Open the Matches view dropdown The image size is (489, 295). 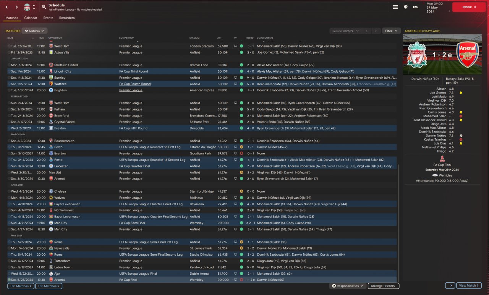tap(35, 31)
